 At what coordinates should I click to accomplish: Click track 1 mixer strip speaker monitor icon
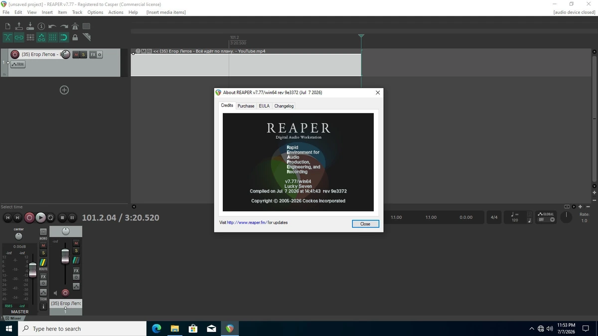pos(56,293)
